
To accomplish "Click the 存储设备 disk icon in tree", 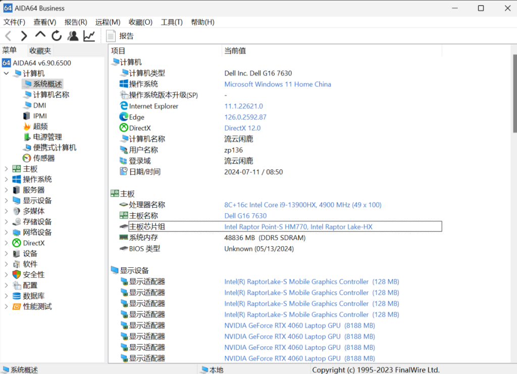I will [x=17, y=221].
